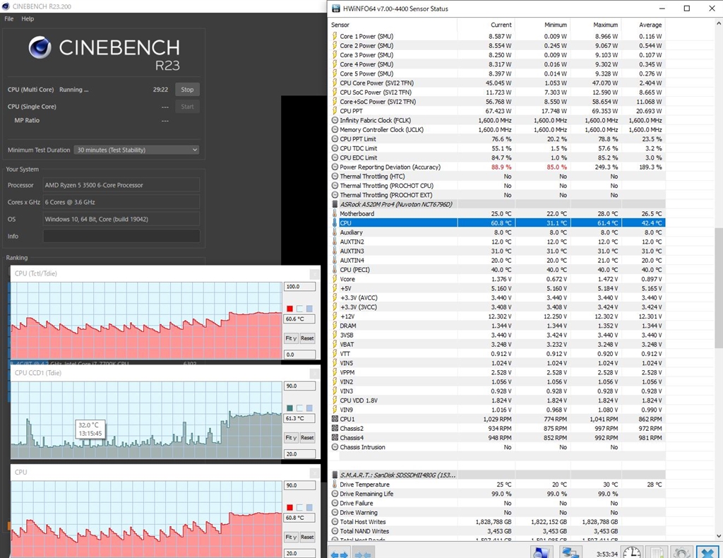Click the remote network monitors icon in HWiNFO

coord(570,553)
